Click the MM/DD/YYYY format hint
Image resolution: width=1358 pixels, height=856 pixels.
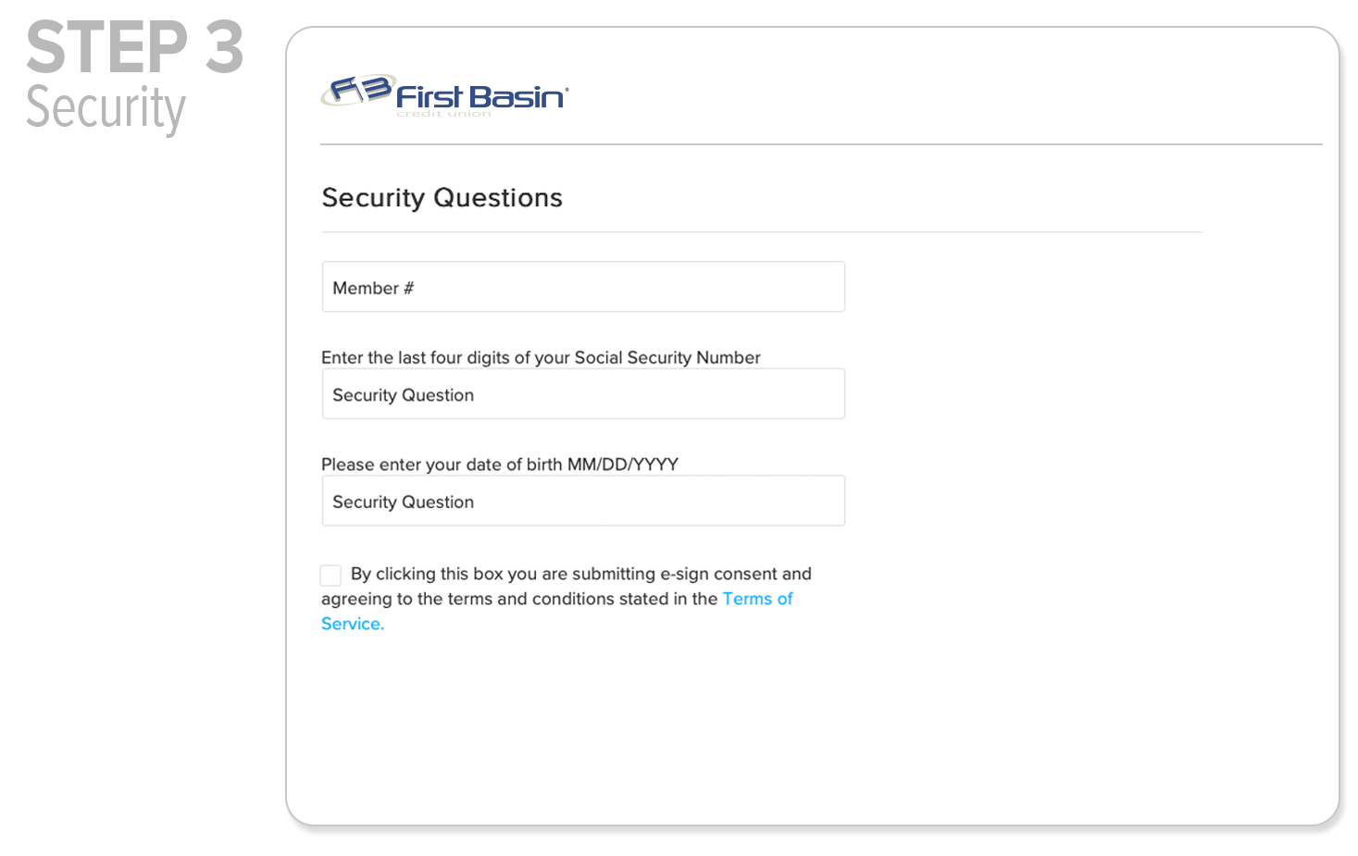coord(623,465)
